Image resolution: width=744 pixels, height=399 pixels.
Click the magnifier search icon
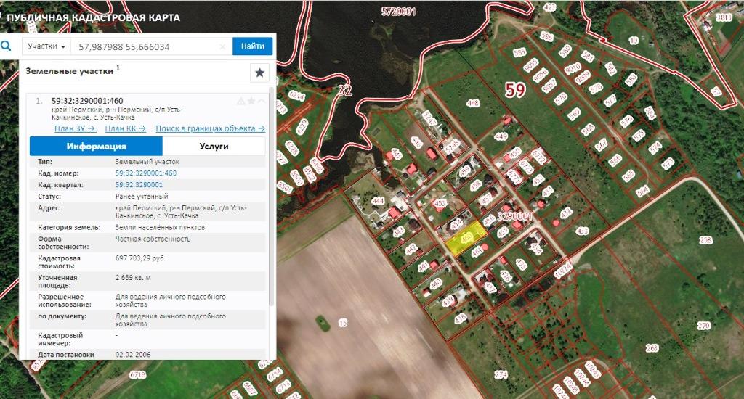pos(6,46)
